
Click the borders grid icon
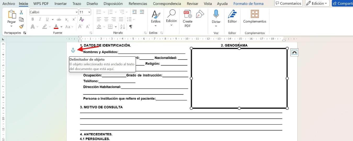[x=110, y=27]
